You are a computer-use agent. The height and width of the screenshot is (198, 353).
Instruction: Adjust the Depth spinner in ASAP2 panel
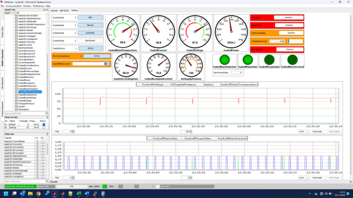click(14, 13)
